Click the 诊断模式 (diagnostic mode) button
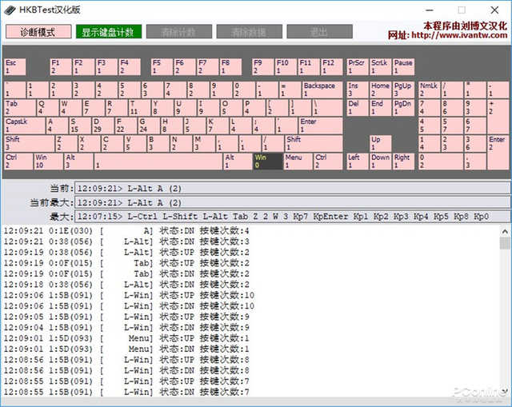The height and width of the screenshot is (407, 512). click(36, 32)
